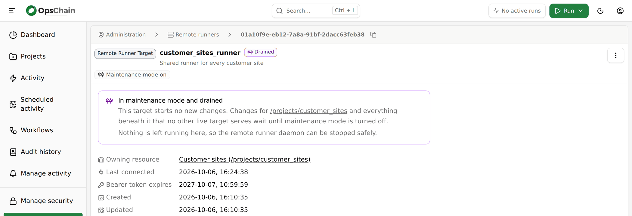Click the Projects folder icon

[13, 57]
